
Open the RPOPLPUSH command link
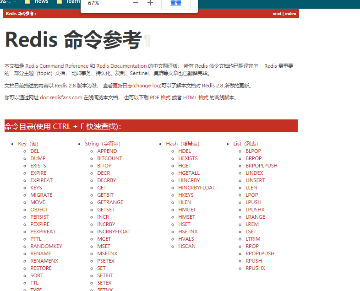point(260,254)
